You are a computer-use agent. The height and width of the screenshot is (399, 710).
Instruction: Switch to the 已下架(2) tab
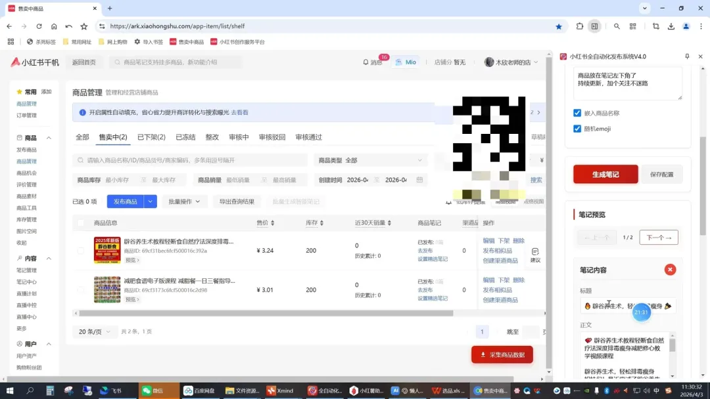pos(151,137)
